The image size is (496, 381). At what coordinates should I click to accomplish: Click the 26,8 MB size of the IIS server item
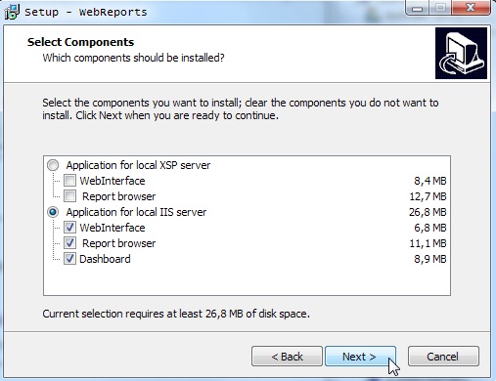coord(428,212)
